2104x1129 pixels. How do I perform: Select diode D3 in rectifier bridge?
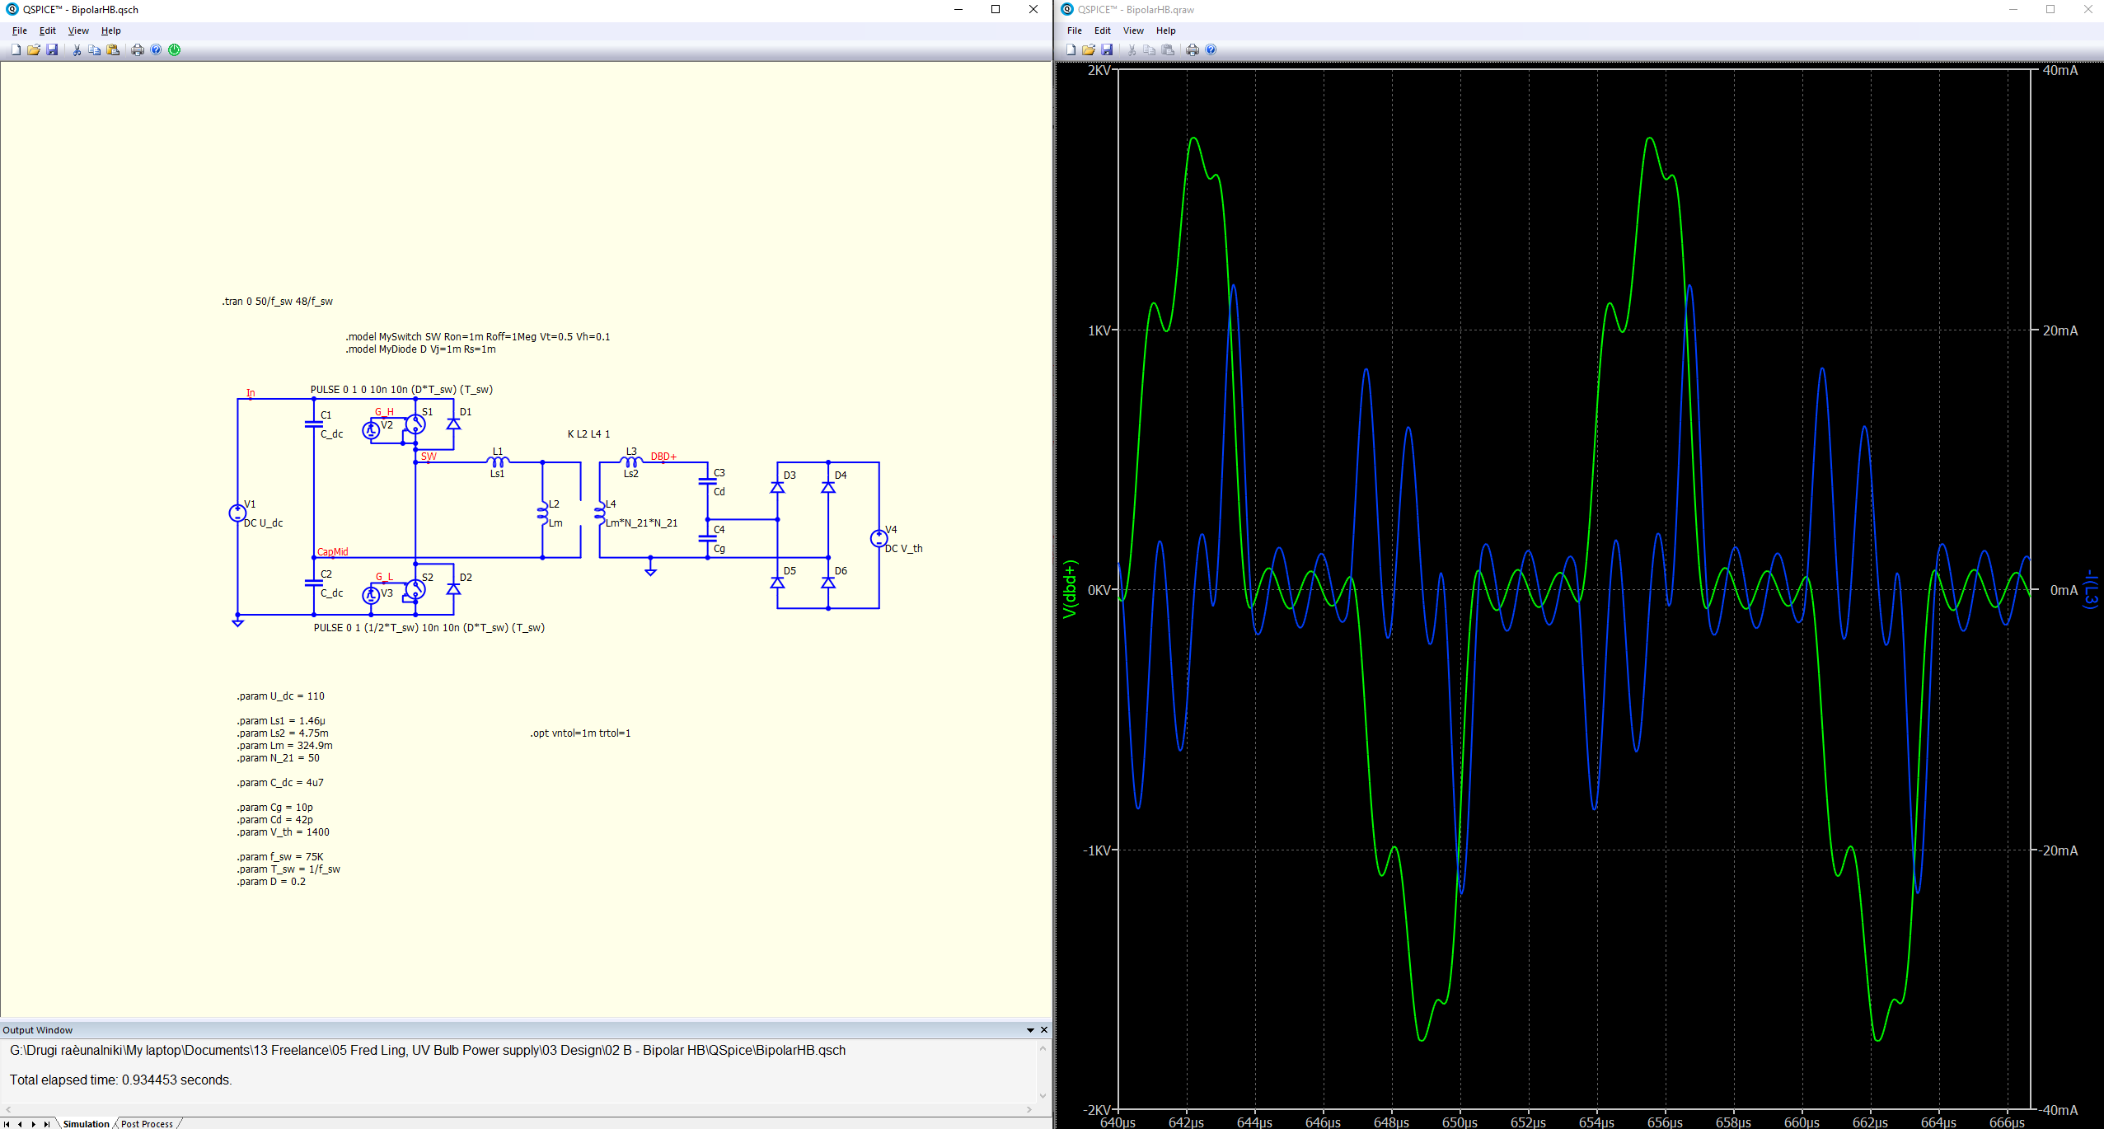(x=777, y=487)
